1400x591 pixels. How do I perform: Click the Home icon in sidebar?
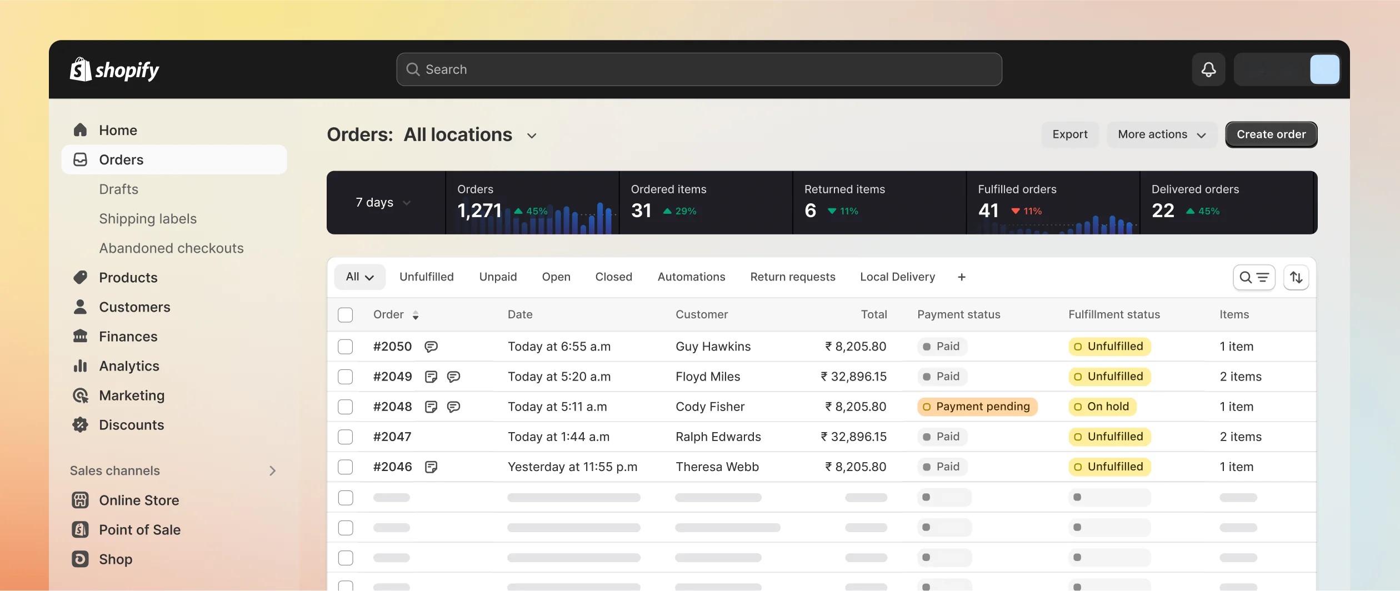coord(81,130)
